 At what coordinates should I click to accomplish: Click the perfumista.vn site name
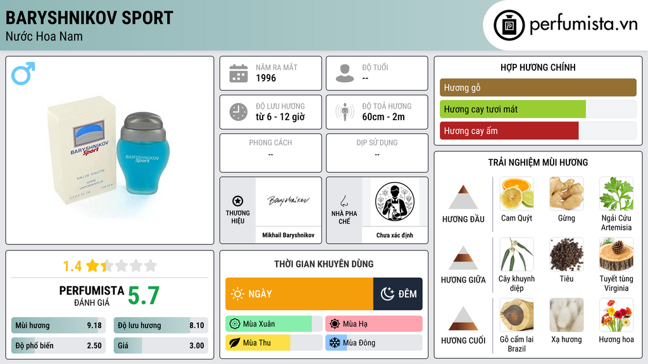[x=583, y=25]
